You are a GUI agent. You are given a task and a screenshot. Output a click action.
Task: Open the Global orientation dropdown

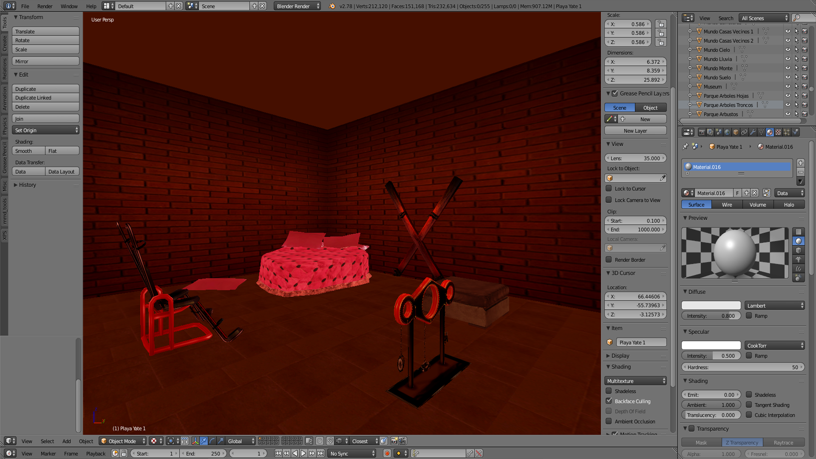tap(240, 441)
